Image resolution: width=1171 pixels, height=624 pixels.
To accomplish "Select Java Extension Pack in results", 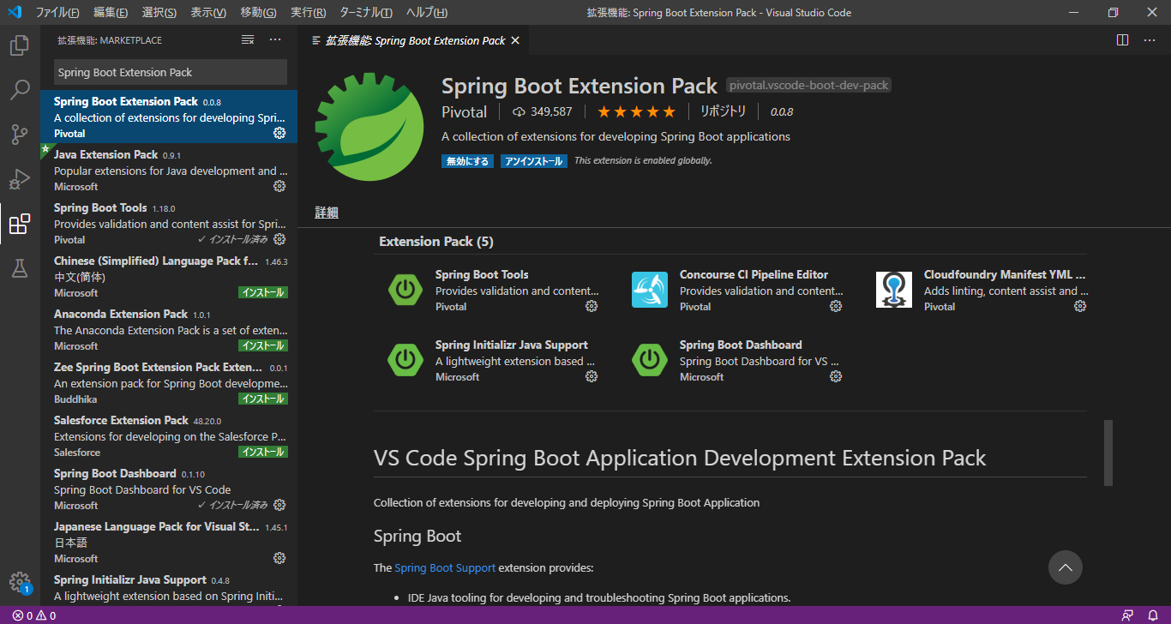I will click(169, 170).
